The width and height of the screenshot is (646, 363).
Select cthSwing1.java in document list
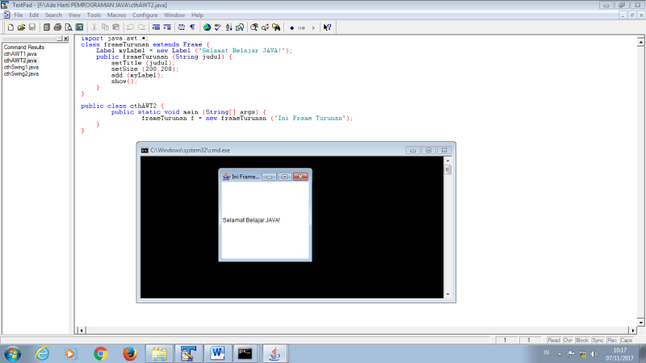(21, 67)
